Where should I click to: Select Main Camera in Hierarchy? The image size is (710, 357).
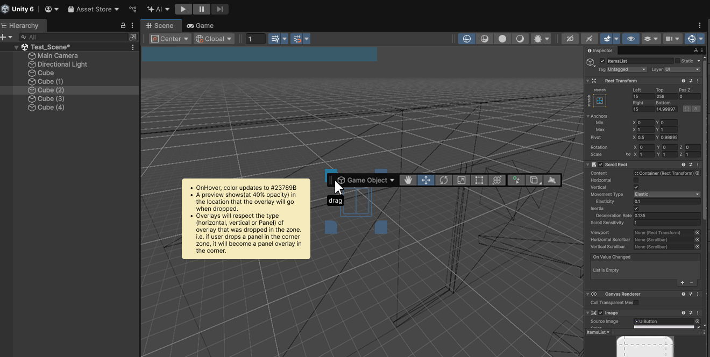[x=58, y=56]
